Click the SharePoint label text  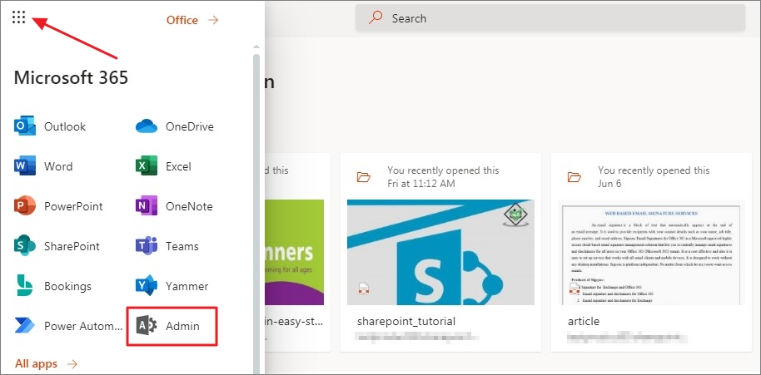(72, 246)
